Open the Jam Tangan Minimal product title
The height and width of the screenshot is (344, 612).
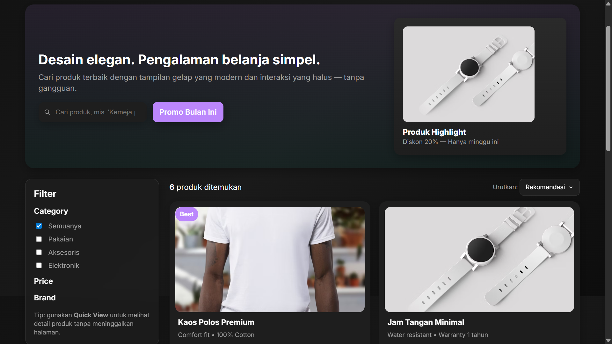pos(426,322)
